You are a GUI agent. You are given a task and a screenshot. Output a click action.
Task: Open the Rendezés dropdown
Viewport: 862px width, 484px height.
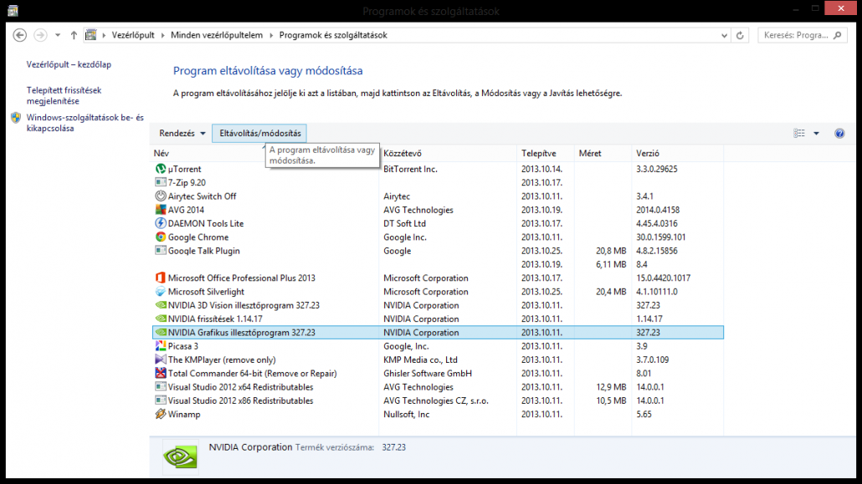pos(182,134)
